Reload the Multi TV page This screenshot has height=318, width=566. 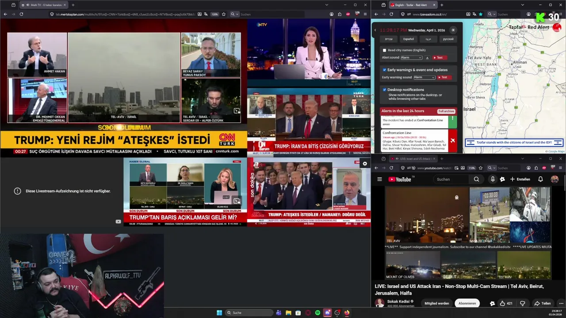[21, 14]
